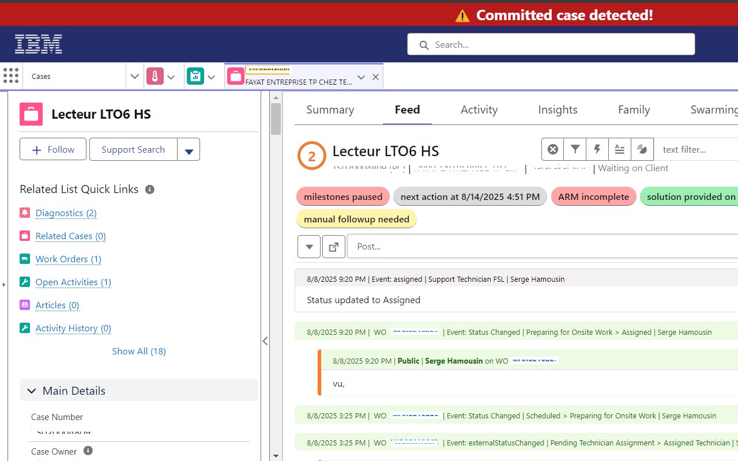
Task: Close the FAYAT ENTREPRISE case tab
Action: pyautogui.click(x=375, y=77)
